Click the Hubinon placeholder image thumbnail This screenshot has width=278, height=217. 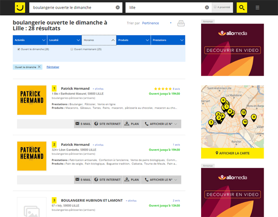(x=32, y=207)
